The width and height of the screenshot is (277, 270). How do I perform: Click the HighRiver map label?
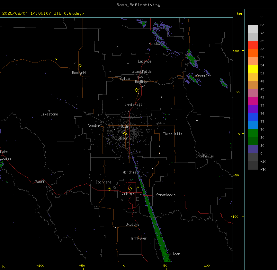point(138,238)
